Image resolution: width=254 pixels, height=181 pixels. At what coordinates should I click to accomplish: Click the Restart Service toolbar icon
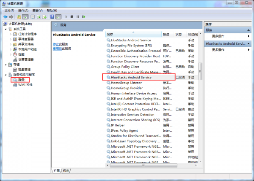(83, 17)
